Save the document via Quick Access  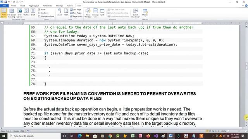(x=5, y=2)
